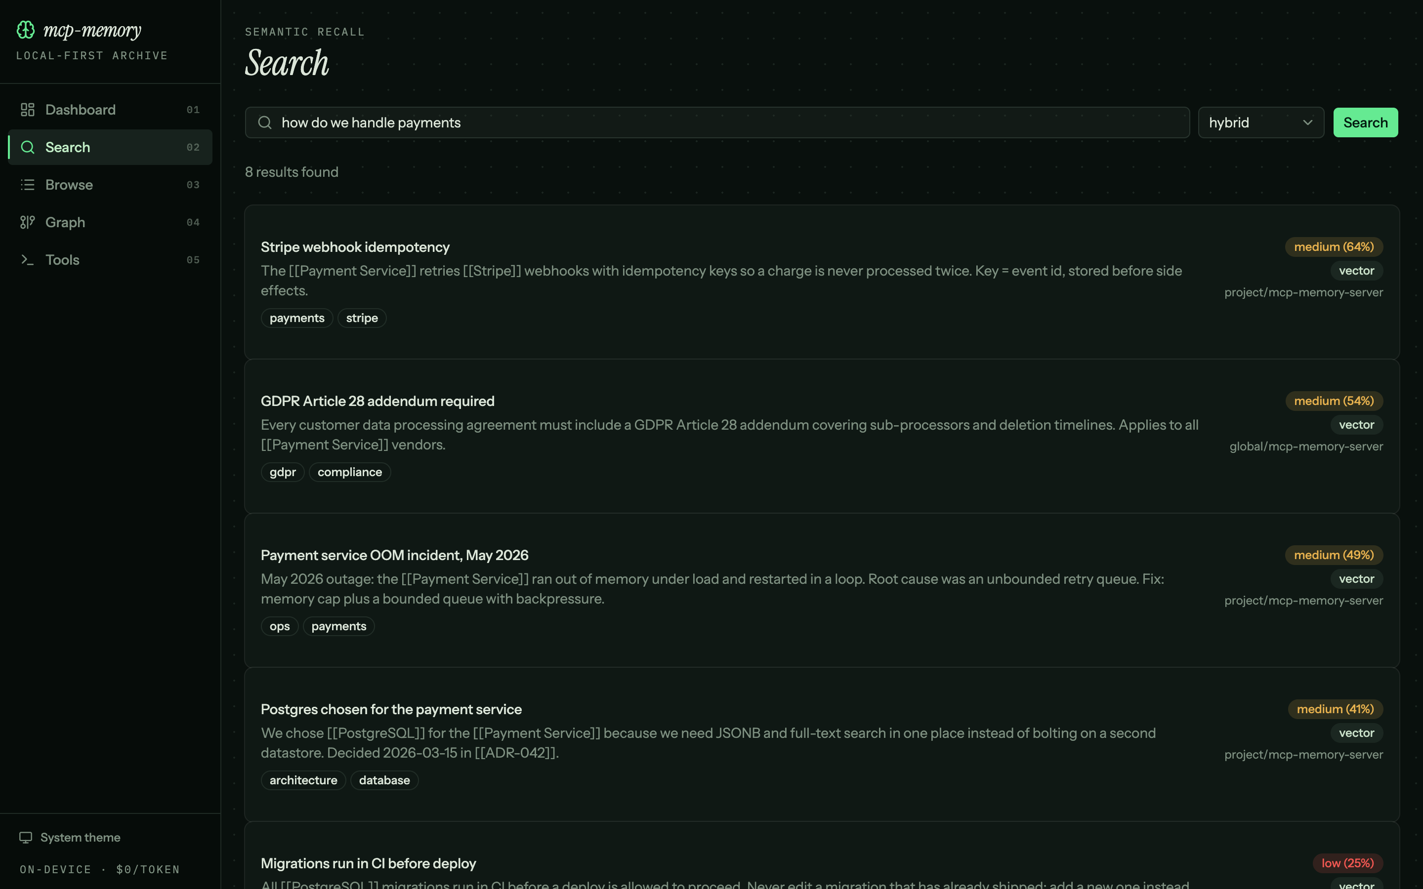Click project/mcp-memory-server path on Stripe card
Viewport: 1423px width, 889px height.
tap(1303, 292)
